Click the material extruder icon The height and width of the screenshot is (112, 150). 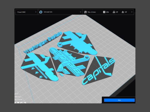coord(41,12)
